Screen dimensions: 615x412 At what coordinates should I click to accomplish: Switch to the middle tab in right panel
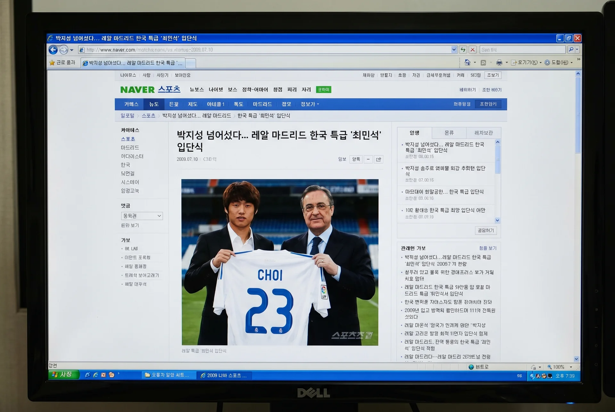449,133
